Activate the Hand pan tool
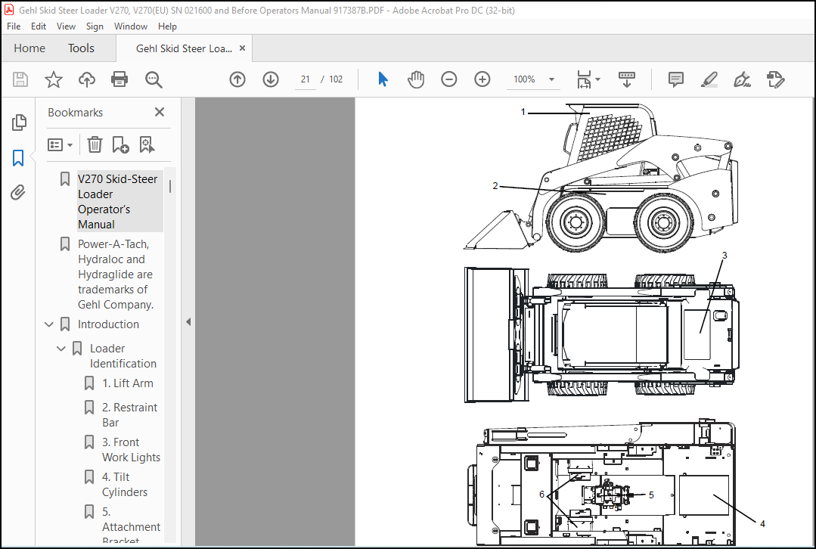Image resolution: width=816 pixels, height=549 pixels. (x=416, y=79)
